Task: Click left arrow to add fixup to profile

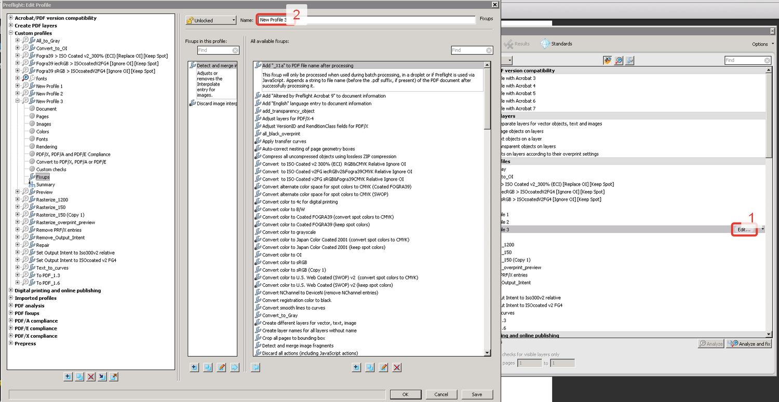Action: [x=255, y=367]
